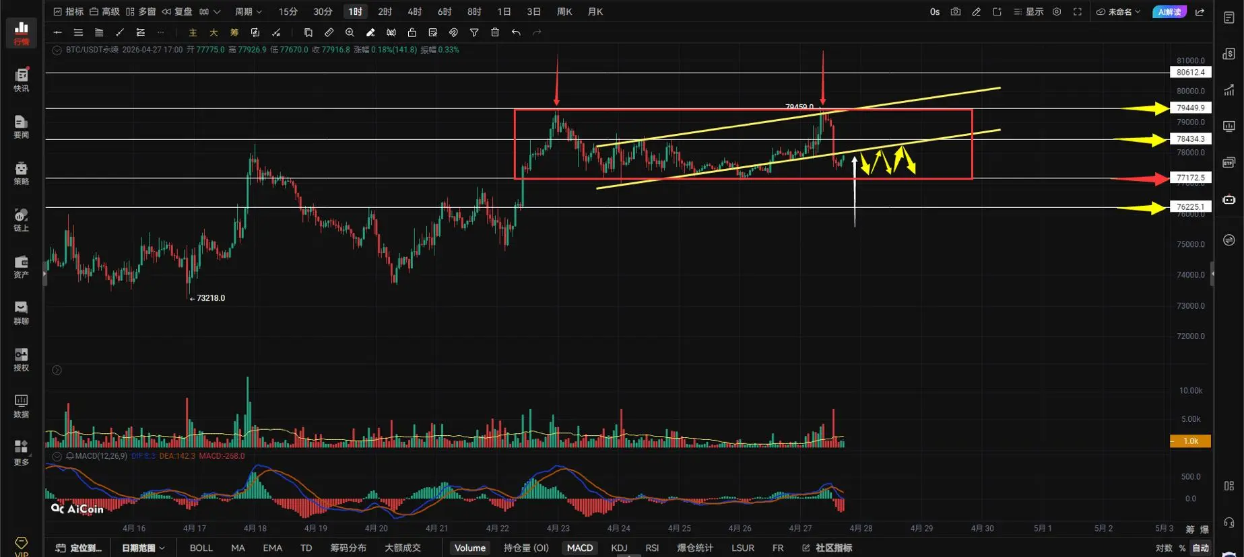The height and width of the screenshot is (557, 1244).
Task: Select the 1时 timeframe tab
Action: 356,11
